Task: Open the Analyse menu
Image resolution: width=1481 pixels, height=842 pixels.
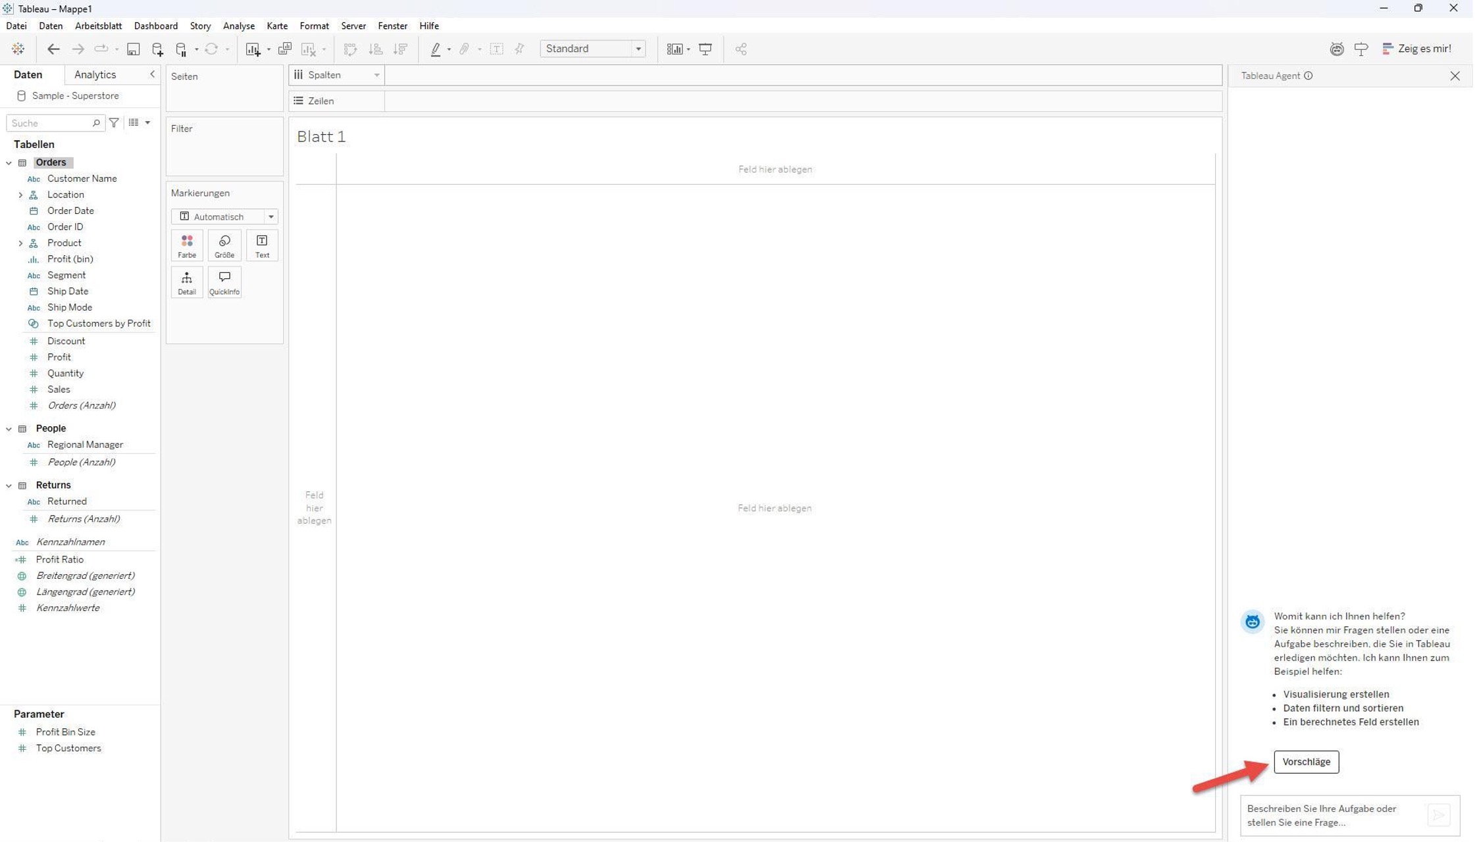Action: 238,26
